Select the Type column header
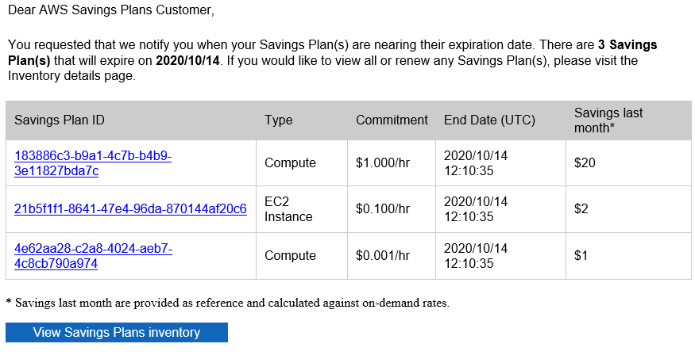Viewport: 695px width, 359px height. pyautogui.click(x=279, y=120)
